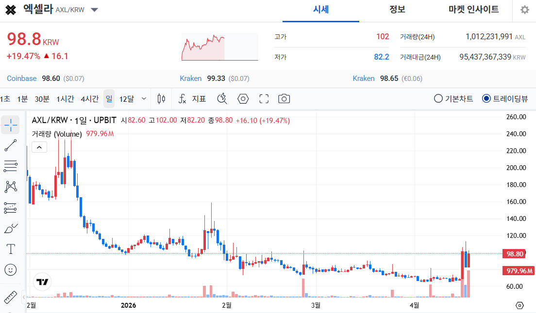This screenshot has height=313, width=536.
Task: Click the 거래량 (Volume) indicator label
Action: (57, 134)
